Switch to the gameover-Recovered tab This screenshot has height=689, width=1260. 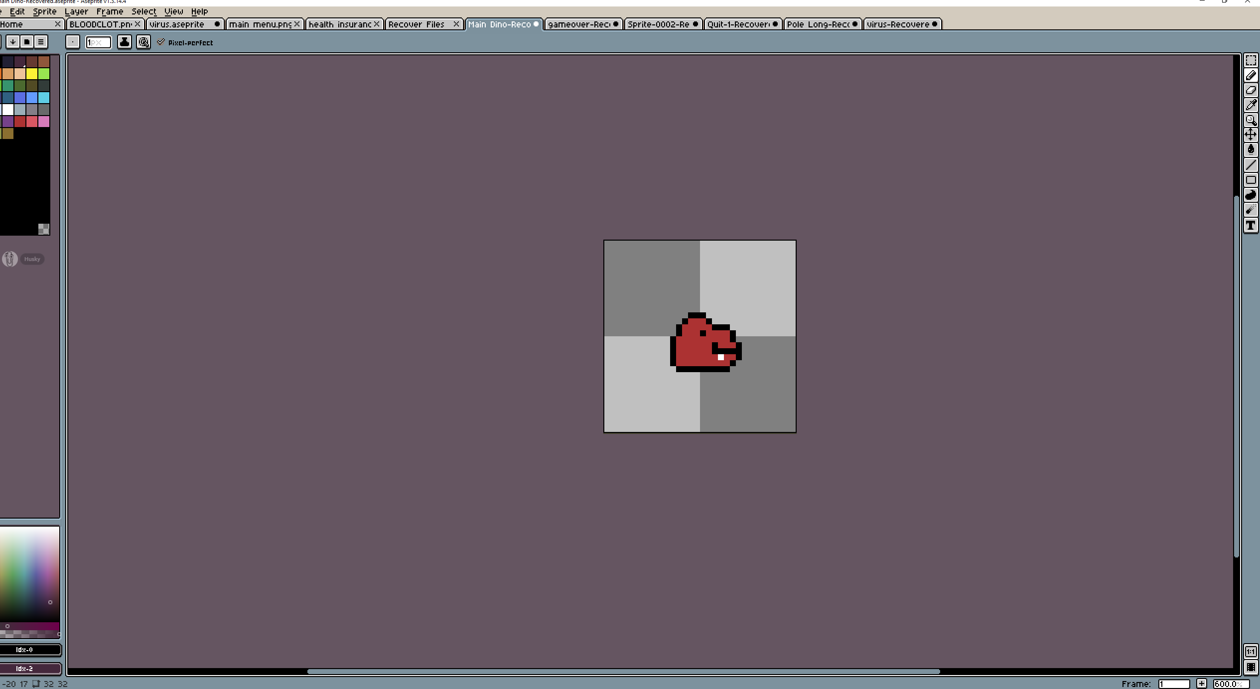579,24
